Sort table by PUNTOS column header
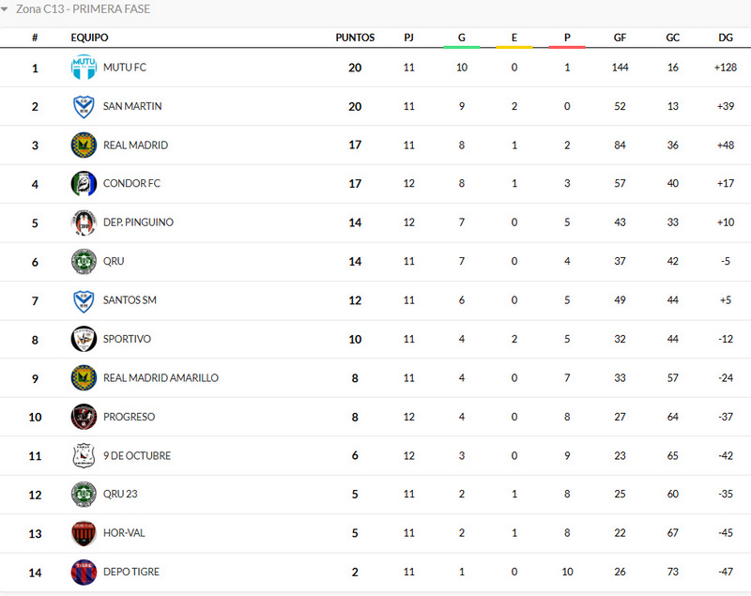Screen dimensions: 751x596 pyautogui.click(x=355, y=38)
